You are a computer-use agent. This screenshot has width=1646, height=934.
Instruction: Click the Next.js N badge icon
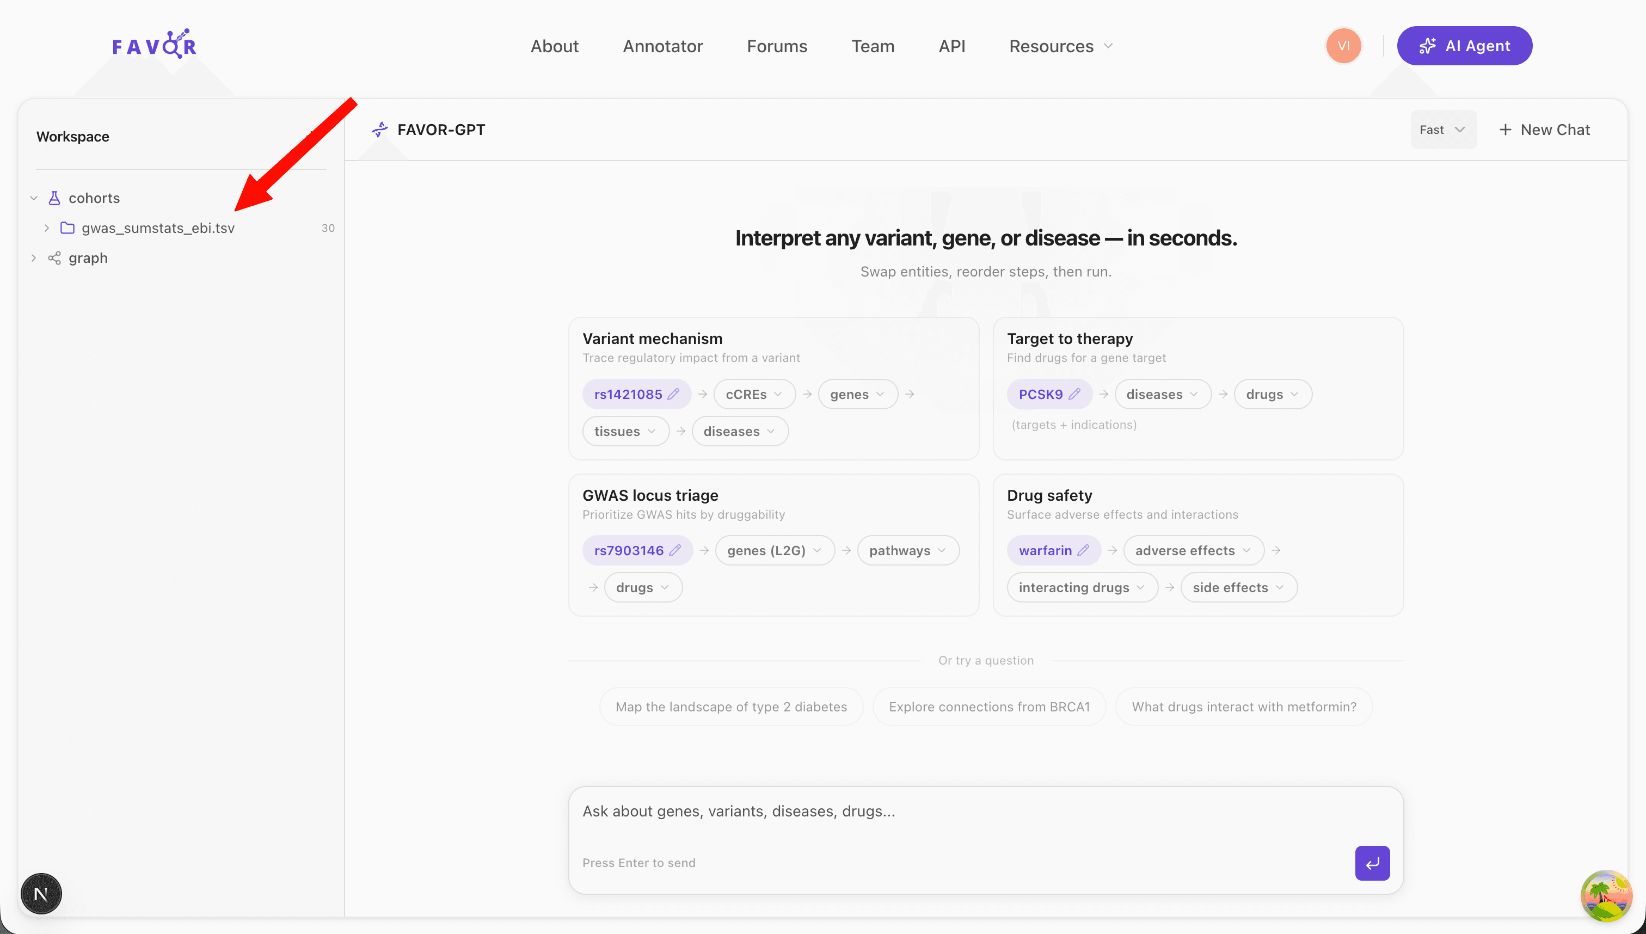[41, 894]
